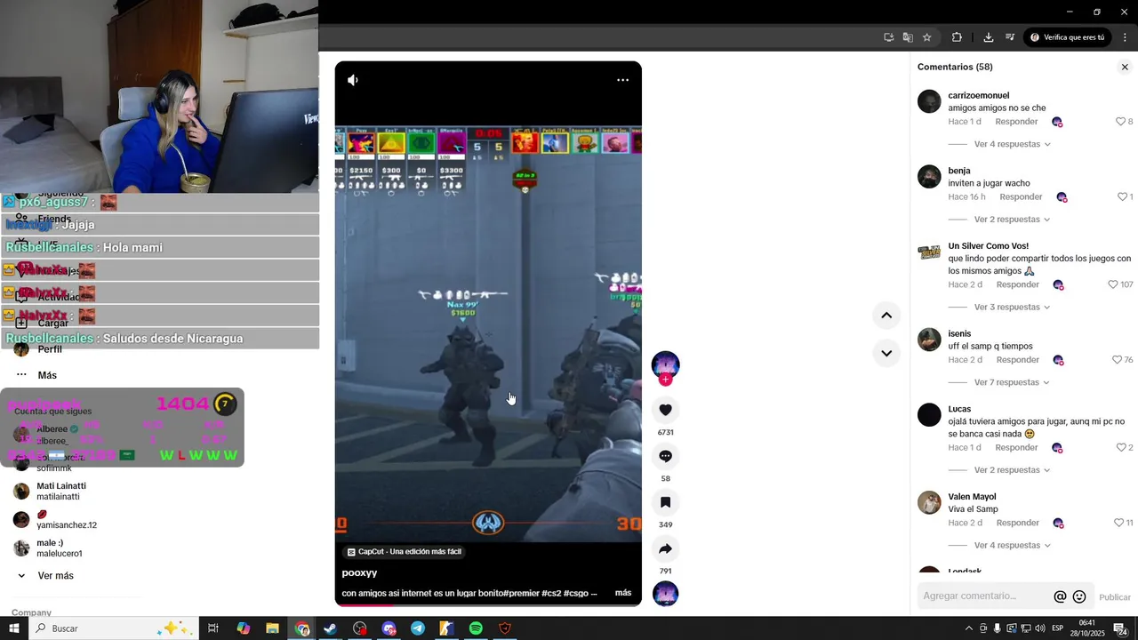
Task: Expand video caption with más
Action: pos(623,593)
